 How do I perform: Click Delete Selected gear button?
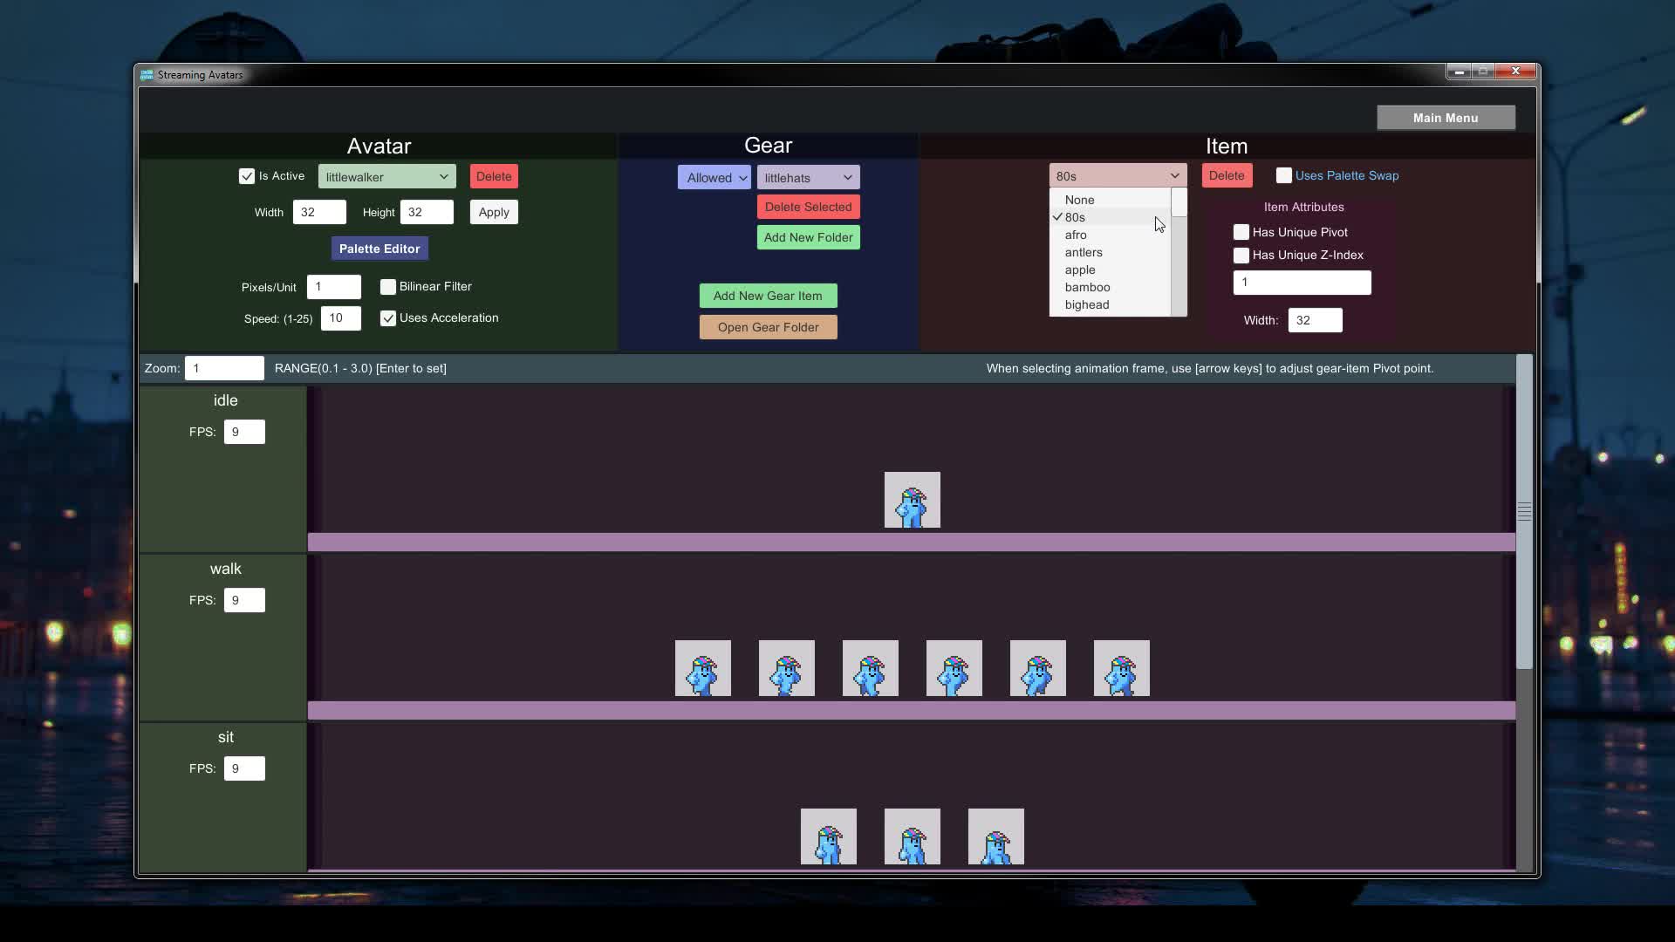808,206
